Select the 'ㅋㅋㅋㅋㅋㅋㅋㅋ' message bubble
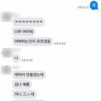Screen dimensions: 101x101 (x=29, y=22)
